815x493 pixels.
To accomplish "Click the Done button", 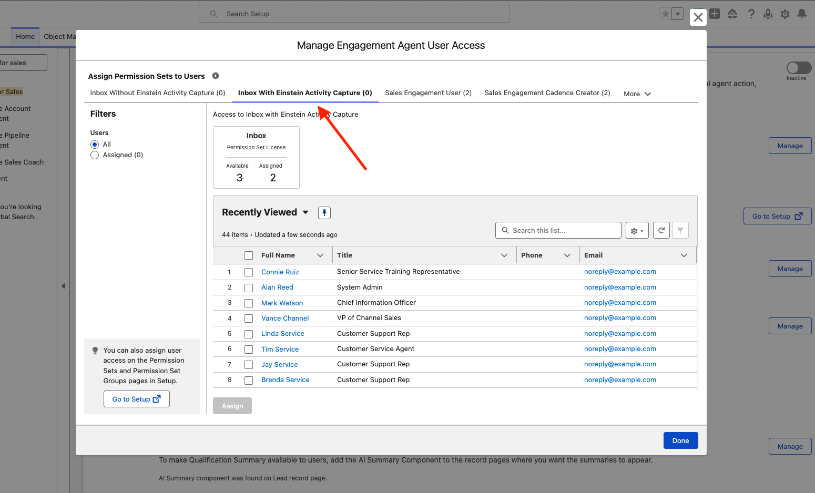I will point(680,440).
